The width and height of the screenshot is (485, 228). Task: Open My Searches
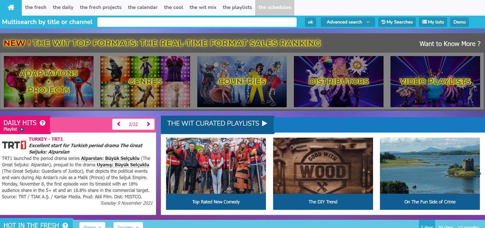point(397,22)
